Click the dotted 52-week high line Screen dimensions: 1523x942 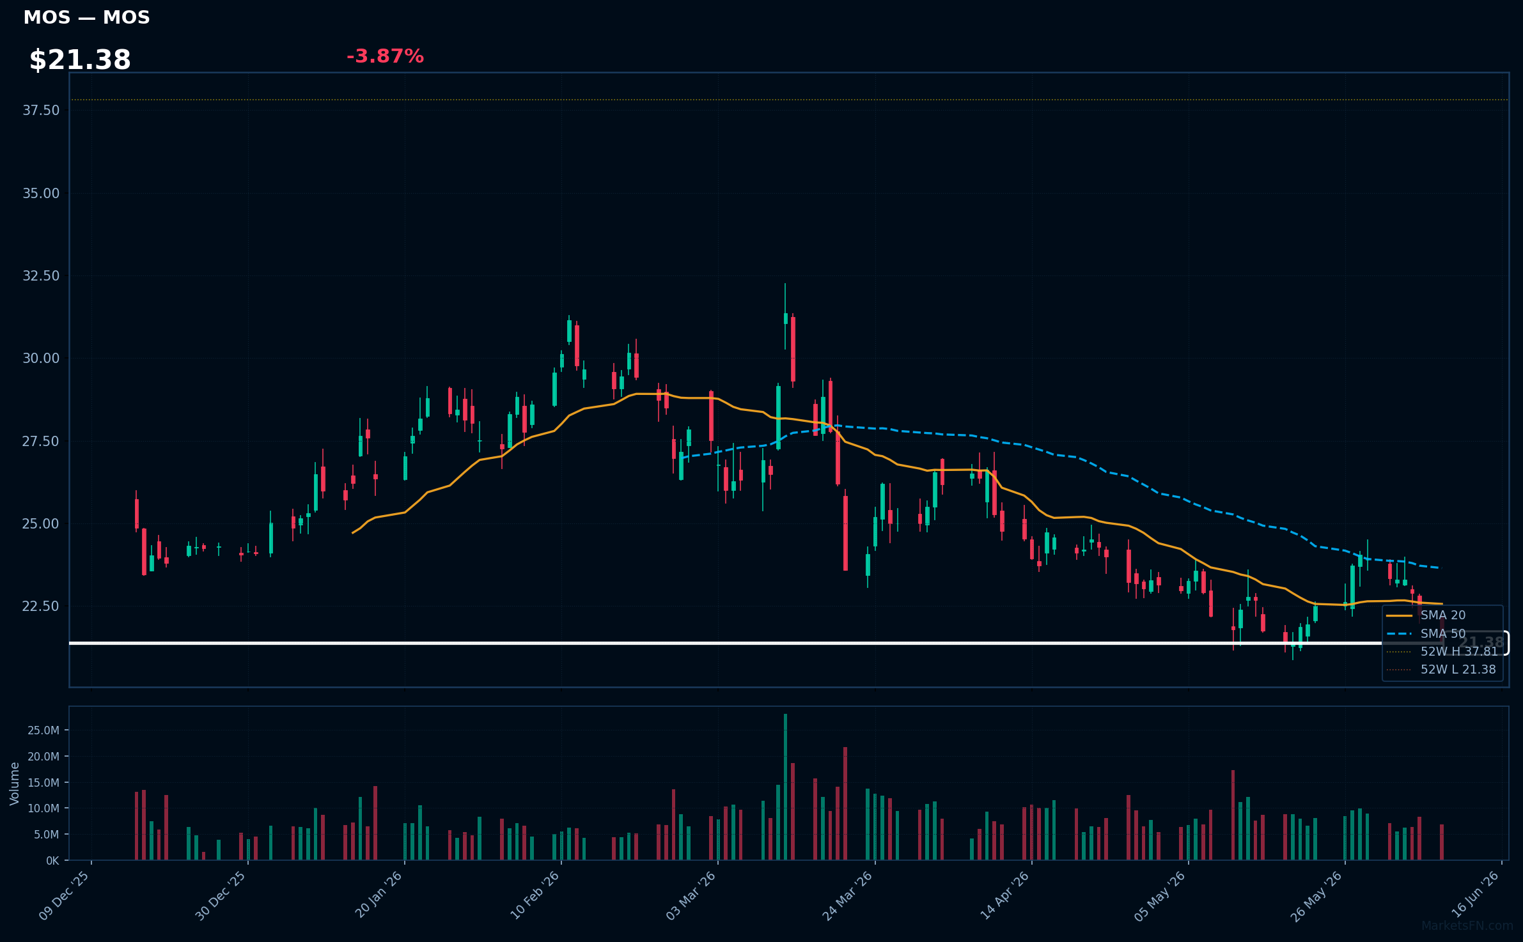tap(789, 100)
